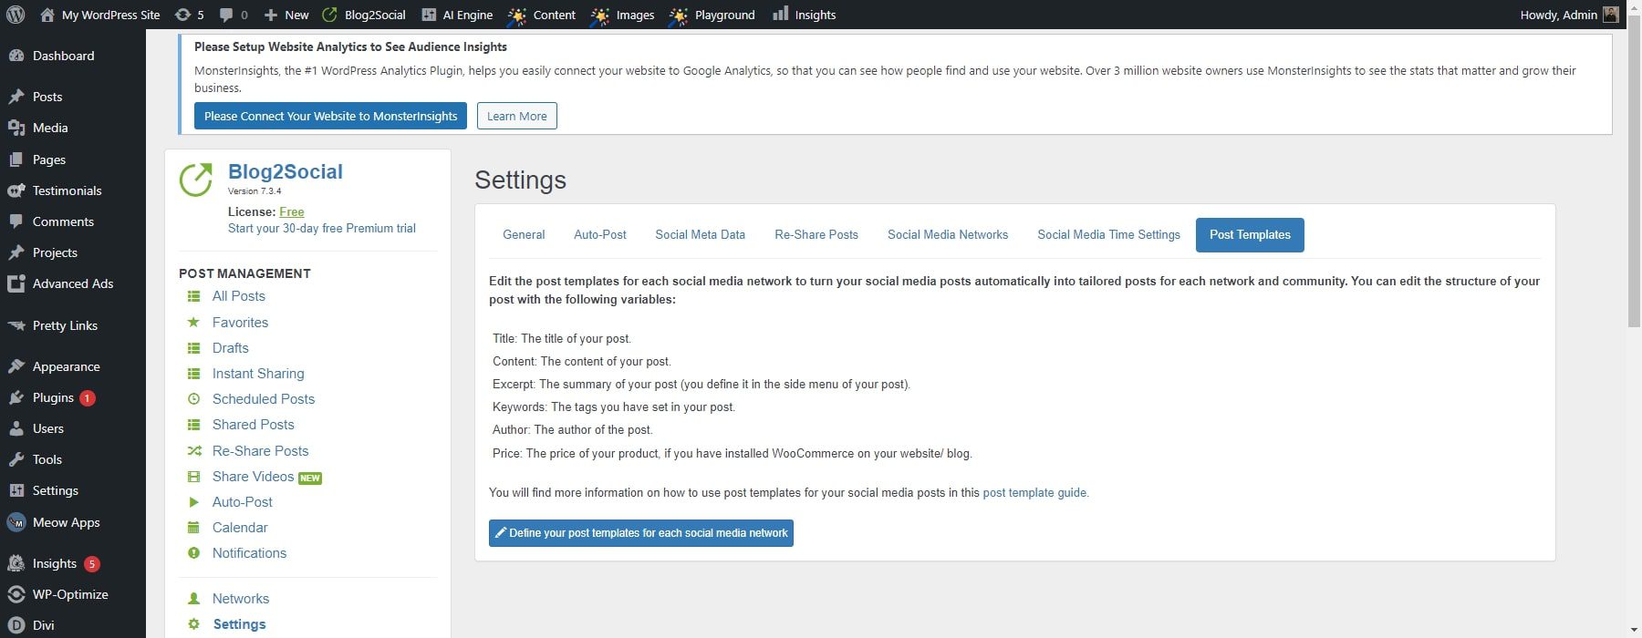Open the Insights bar chart in admin bar
The width and height of the screenshot is (1642, 638).
(x=781, y=14)
